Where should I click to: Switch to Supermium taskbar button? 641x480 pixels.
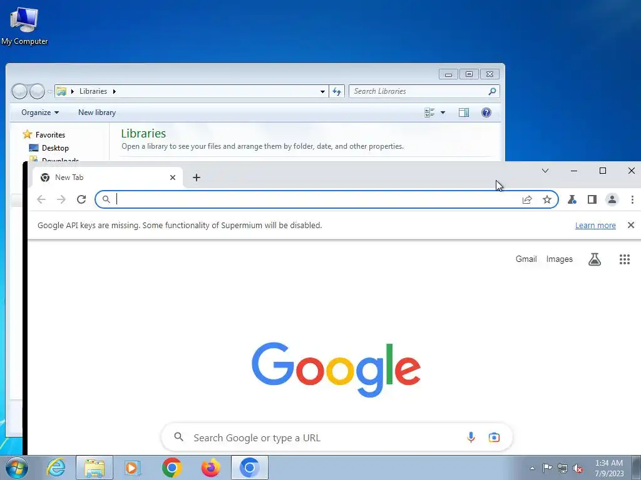(x=249, y=467)
